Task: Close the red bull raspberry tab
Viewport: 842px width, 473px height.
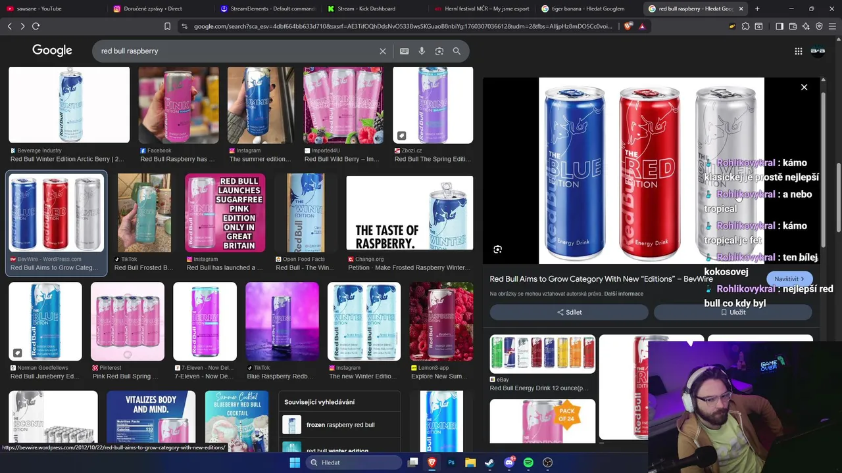Action: [741, 9]
